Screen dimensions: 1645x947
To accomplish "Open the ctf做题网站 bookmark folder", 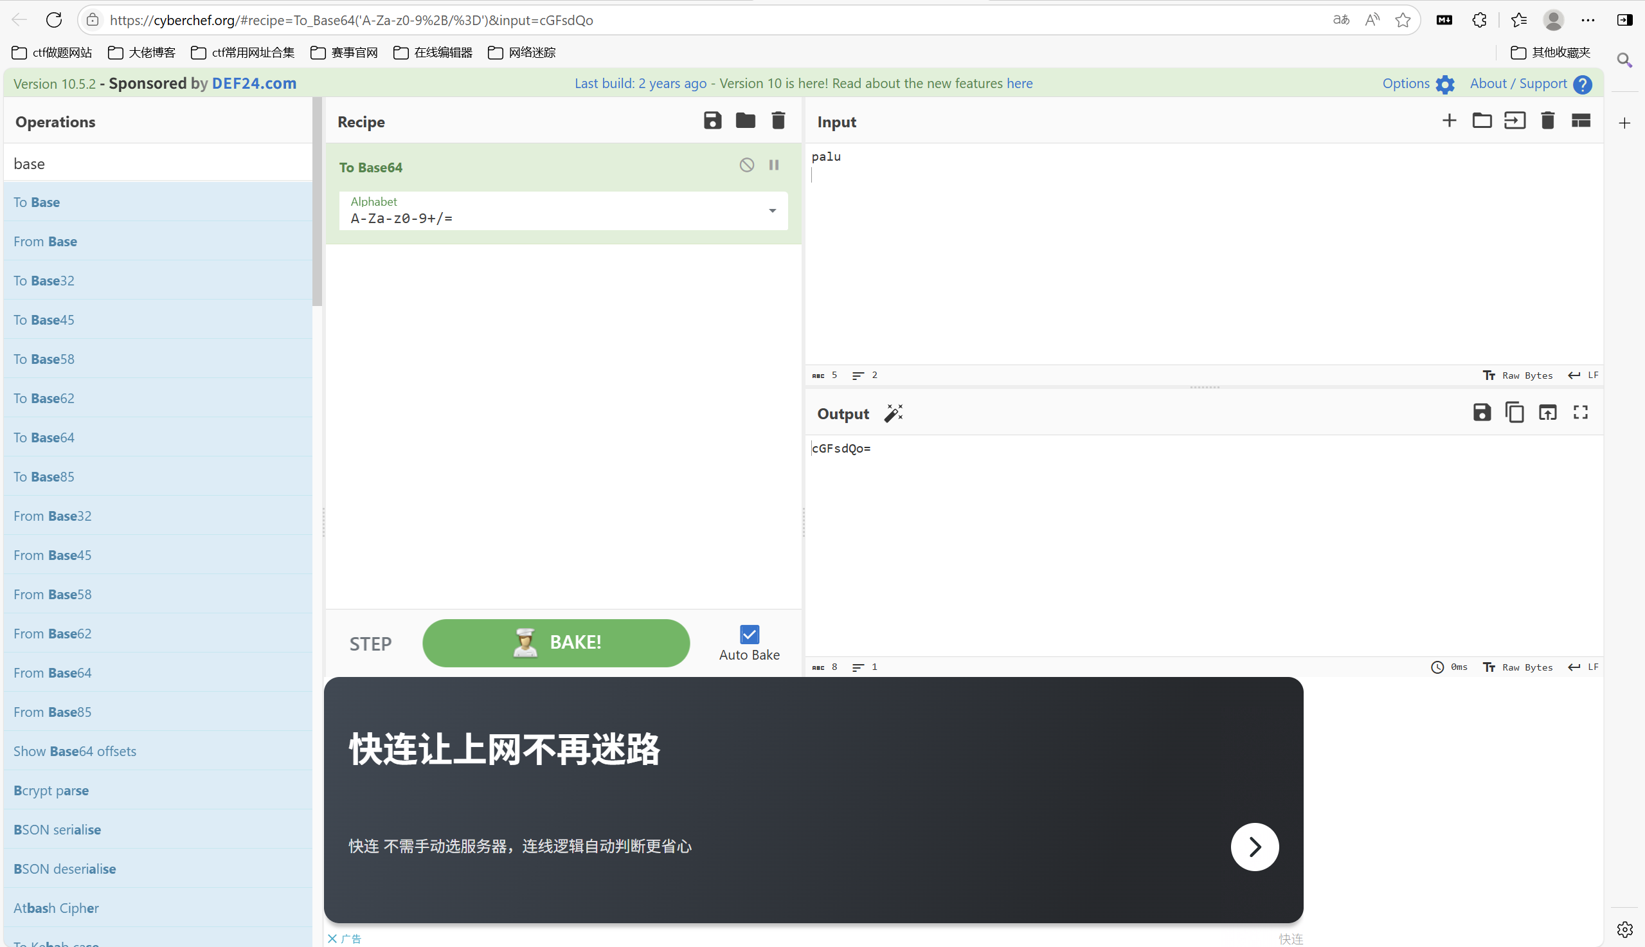I will coord(52,53).
